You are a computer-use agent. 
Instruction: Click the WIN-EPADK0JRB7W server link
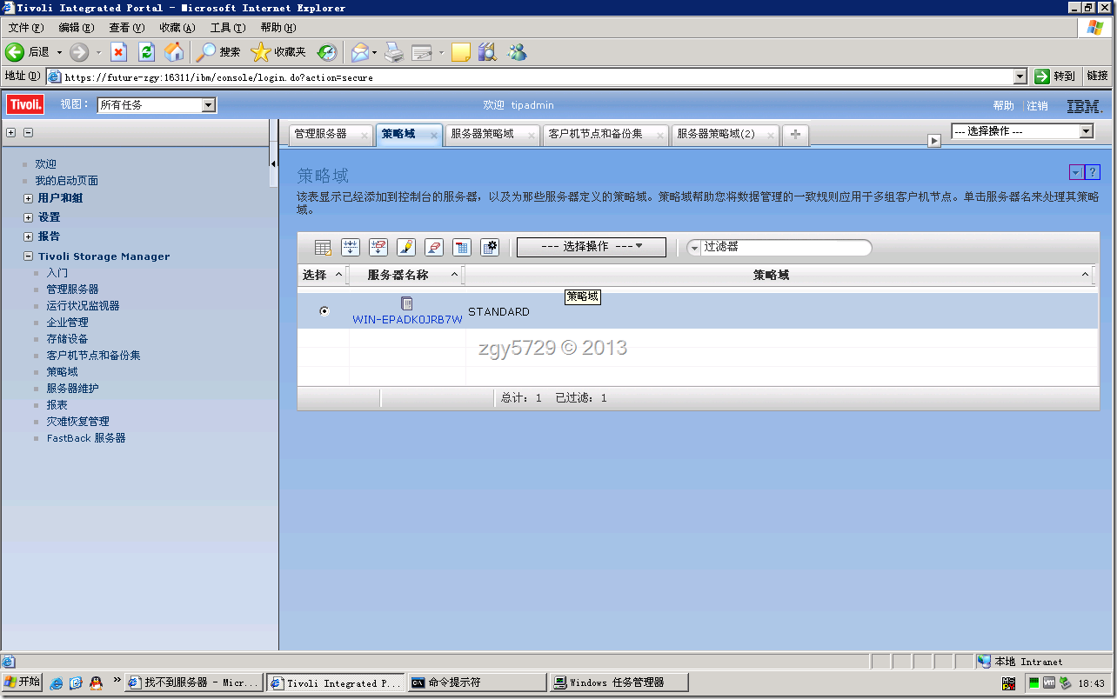click(x=407, y=319)
